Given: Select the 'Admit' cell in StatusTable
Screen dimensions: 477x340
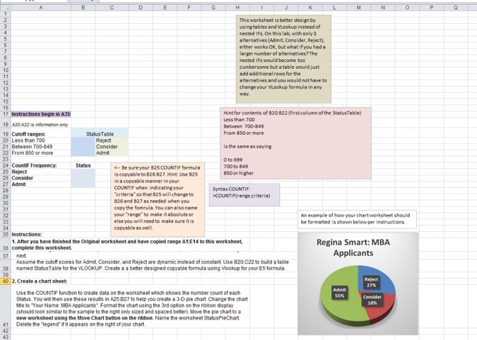Looking at the screenshot, I should coord(112,153).
